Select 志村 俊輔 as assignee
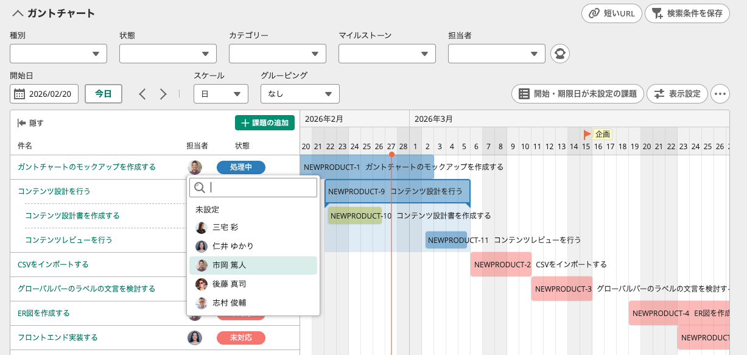This screenshot has height=355, width=747. click(253, 303)
